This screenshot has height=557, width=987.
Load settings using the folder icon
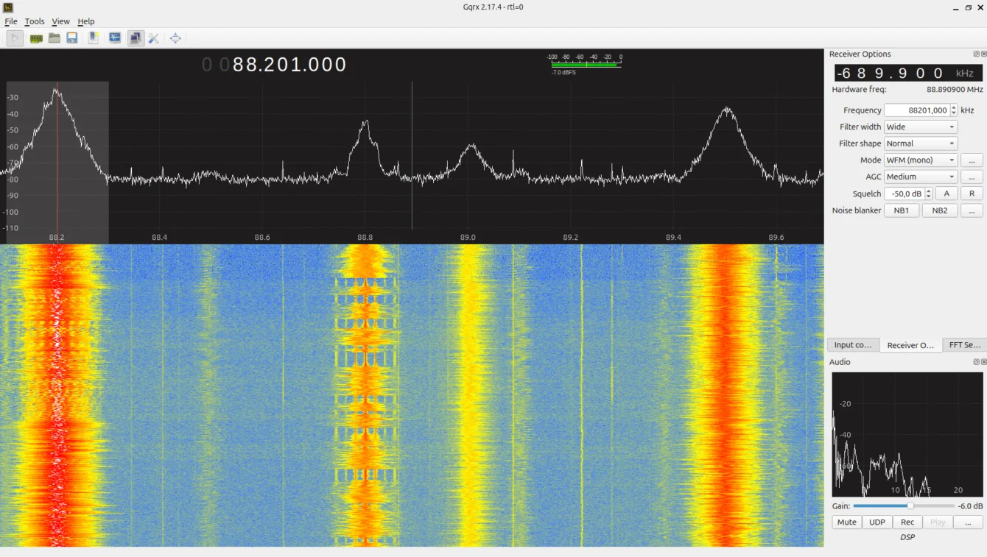pyautogui.click(x=55, y=38)
